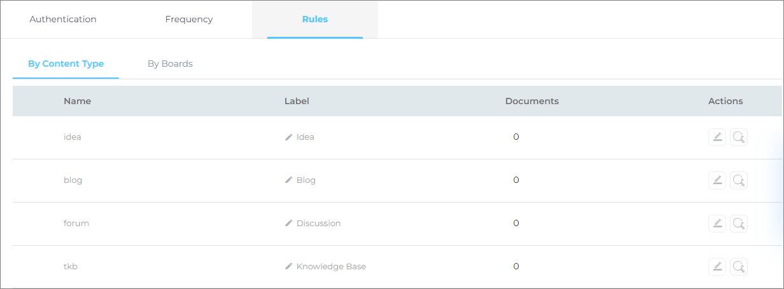Edit the blog content type rule

pyautogui.click(x=717, y=180)
